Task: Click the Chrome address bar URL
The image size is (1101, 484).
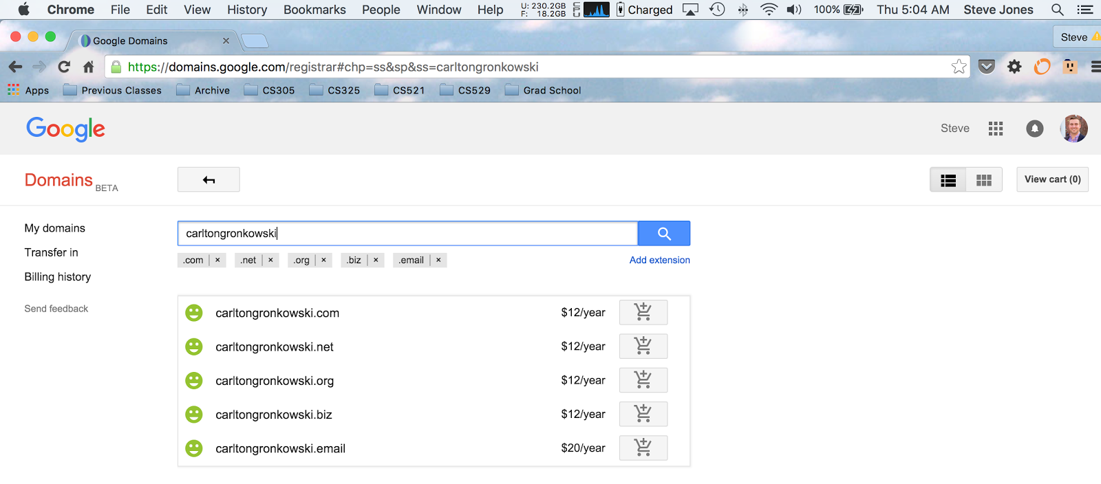Action: pos(333,67)
